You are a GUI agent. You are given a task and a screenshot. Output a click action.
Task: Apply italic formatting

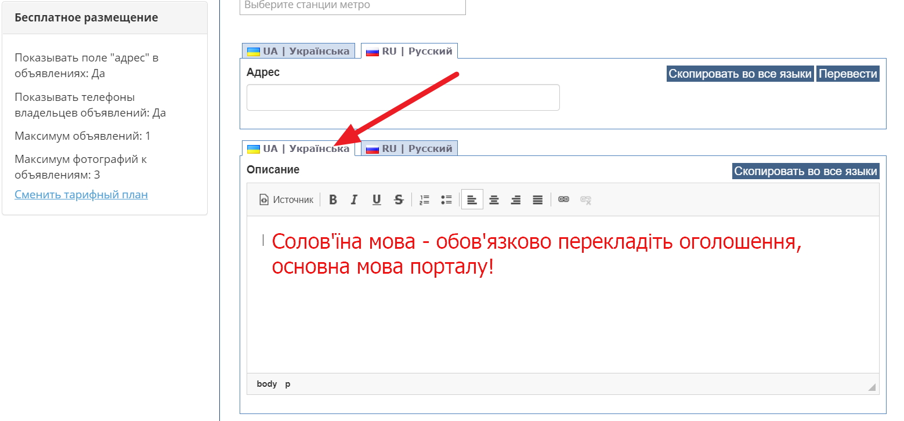point(355,199)
